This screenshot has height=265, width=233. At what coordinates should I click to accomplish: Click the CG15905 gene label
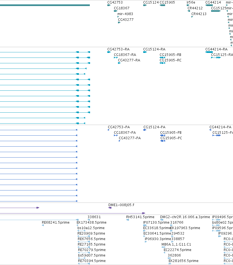click(167, 2)
